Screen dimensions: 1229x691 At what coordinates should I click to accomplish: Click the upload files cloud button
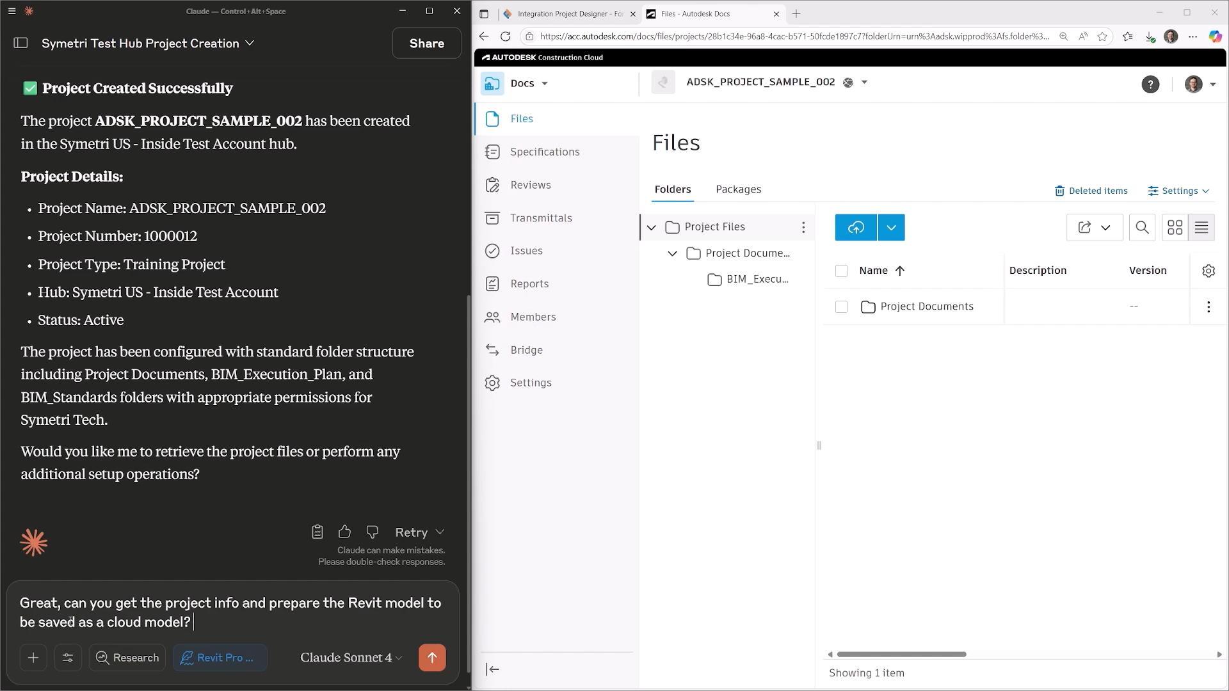[855, 228]
